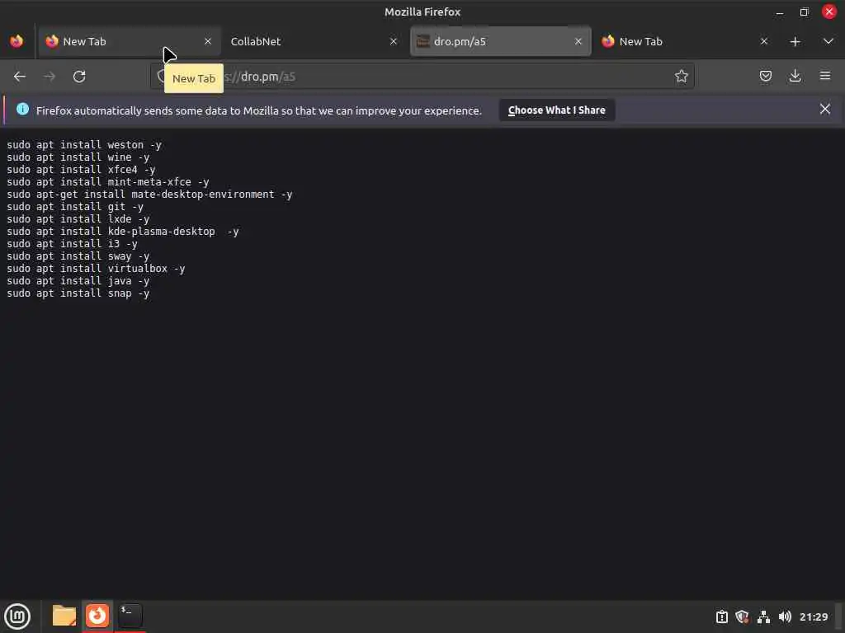Viewport: 845px width, 633px height.
Task: Open the Terminal from the taskbar
Action: tap(130, 616)
